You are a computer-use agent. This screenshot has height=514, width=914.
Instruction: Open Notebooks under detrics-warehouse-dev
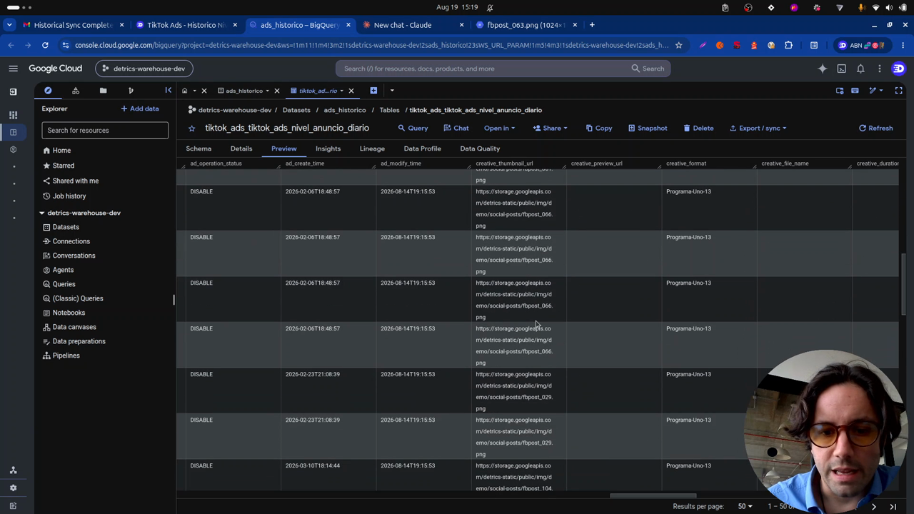69,313
